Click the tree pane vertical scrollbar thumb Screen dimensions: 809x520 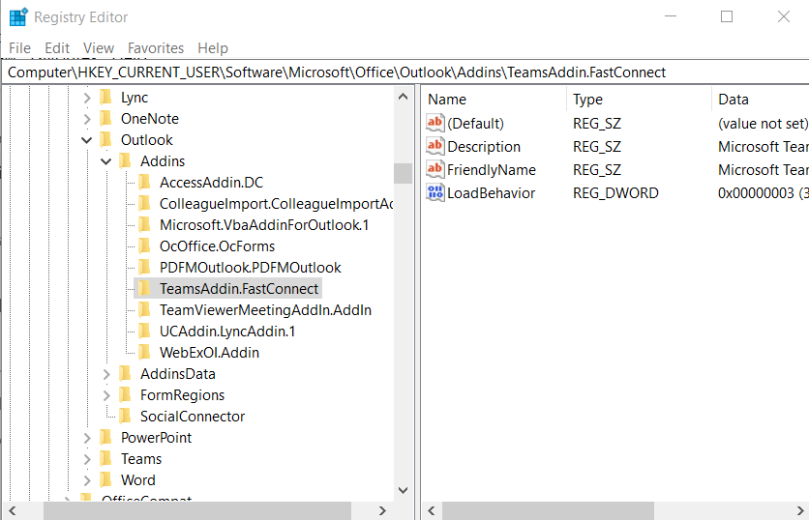point(403,172)
